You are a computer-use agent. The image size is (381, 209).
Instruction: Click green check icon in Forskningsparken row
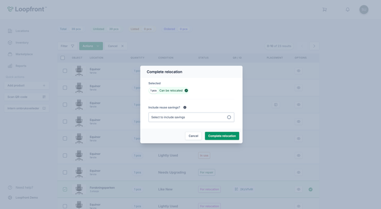click(x=311, y=189)
